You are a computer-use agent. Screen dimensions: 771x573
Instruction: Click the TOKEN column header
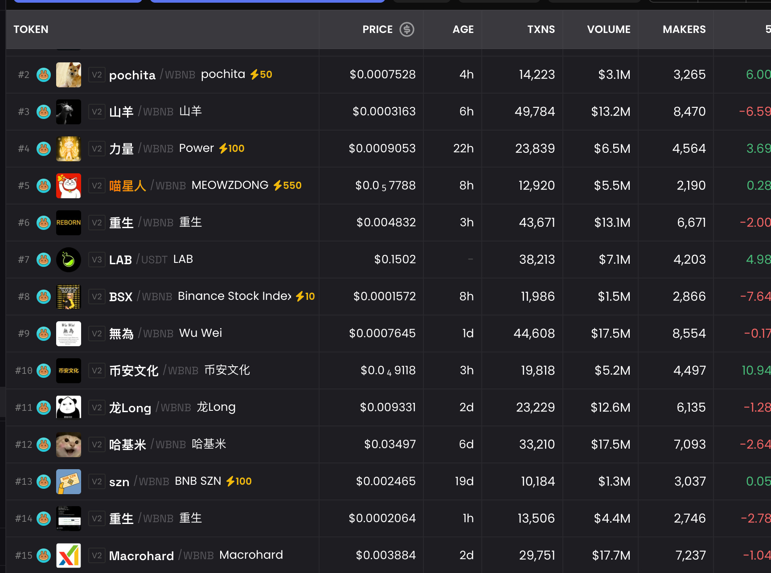point(31,29)
